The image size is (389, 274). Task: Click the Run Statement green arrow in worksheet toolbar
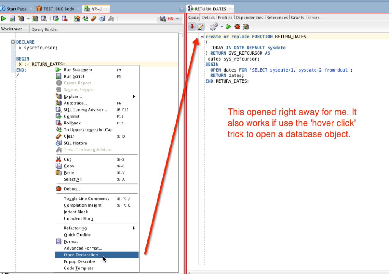coord(3,18)
